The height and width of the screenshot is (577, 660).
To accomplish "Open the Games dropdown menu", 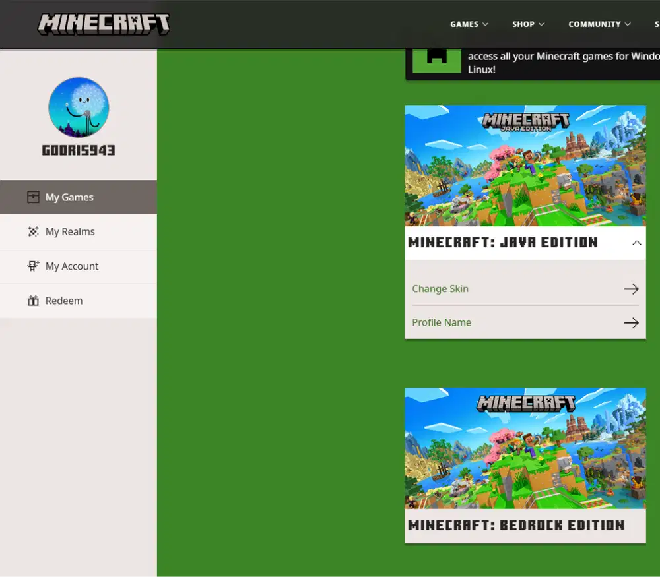I will click(469, 24).
